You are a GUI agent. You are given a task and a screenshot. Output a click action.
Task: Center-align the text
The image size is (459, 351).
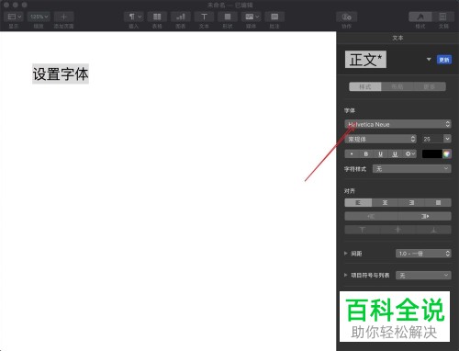coord(385,202)
